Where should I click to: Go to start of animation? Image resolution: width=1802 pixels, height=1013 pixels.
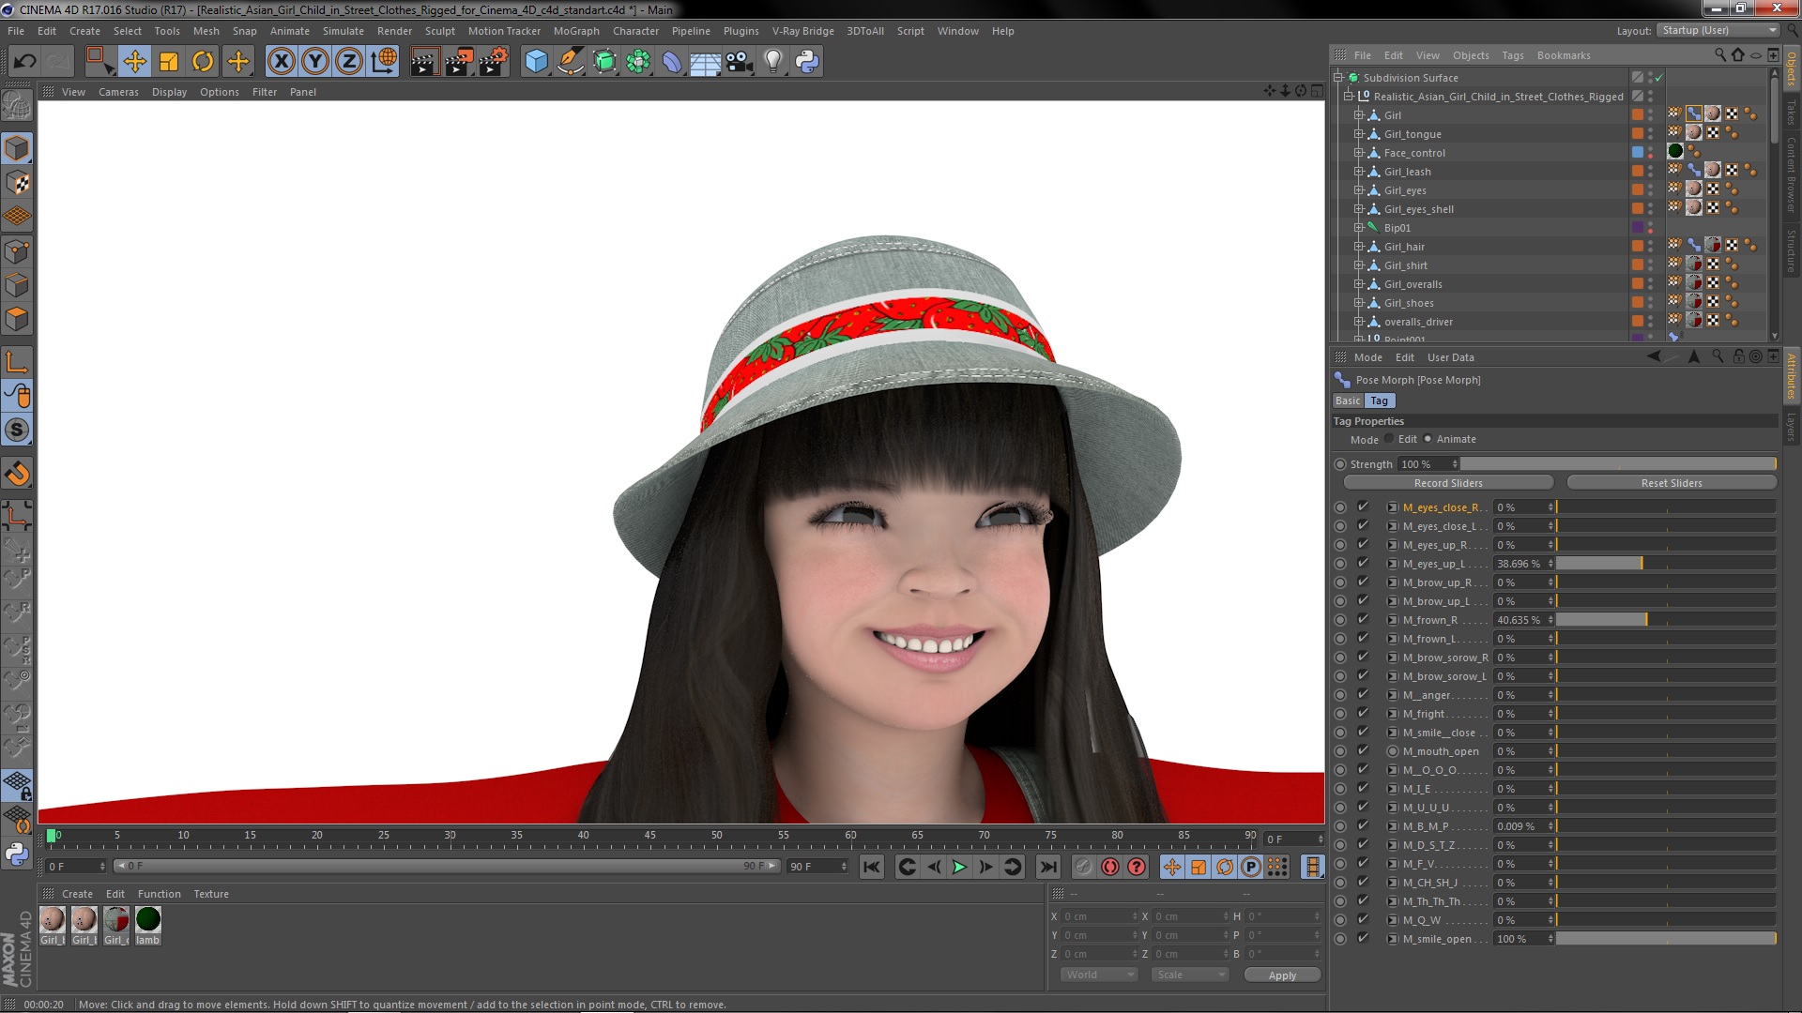click(872, 867)
